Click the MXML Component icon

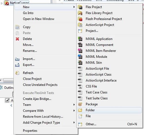pyautogui.click(x=80, y=45)
